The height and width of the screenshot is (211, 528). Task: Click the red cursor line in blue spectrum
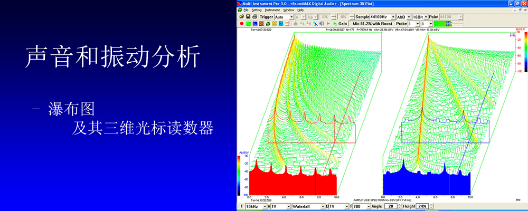(x=449, y=185)
